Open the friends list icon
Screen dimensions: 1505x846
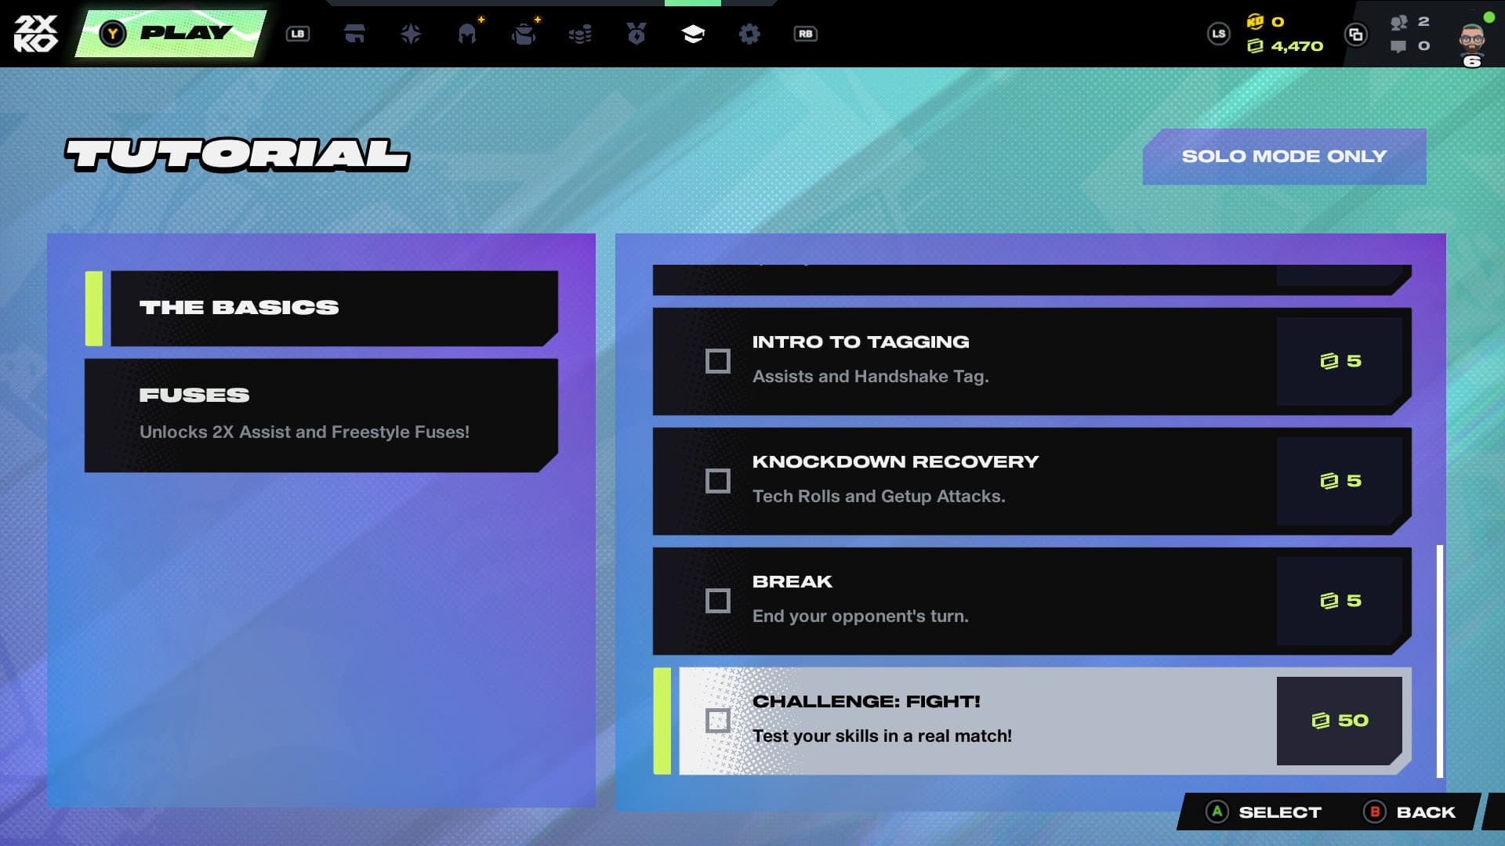[1399, 23]
